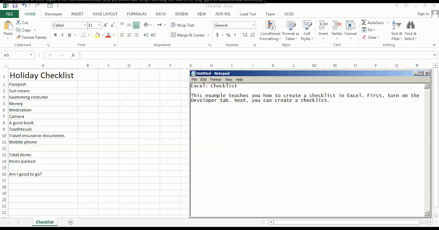Viewport: 439px width, 230px height.
Task: Increase decimal places
Action: click(x=244, y=35)
